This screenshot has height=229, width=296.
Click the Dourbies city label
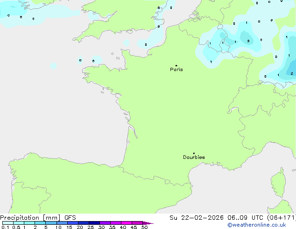click(194, 157)
